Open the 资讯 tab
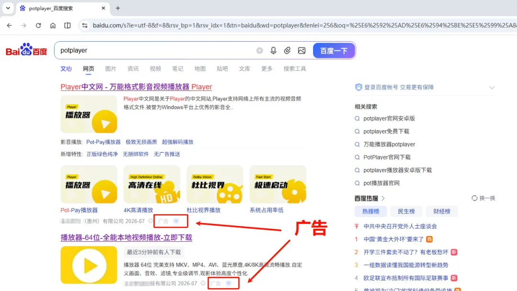 (133, 68)
